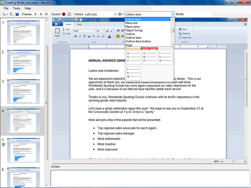
Task: Click the WordPad quick access Save icon
Action: pyautogui.click(x=60, y=20)
